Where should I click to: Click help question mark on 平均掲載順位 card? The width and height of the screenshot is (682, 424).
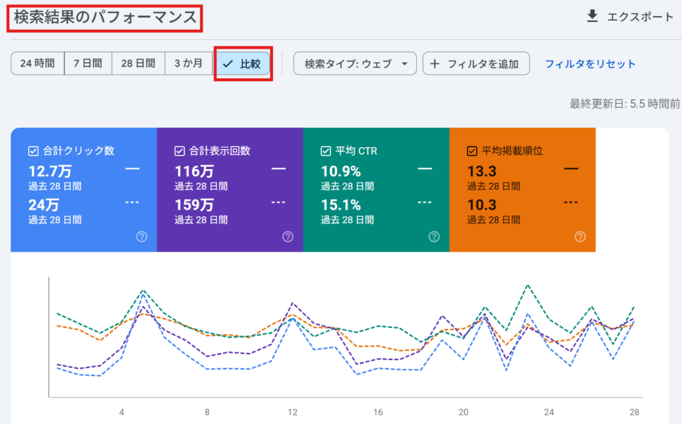tap(580, 236)
